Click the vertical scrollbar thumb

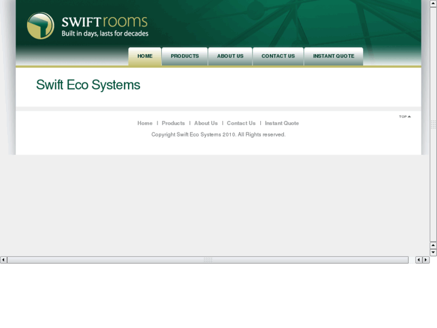click(433, 124)
